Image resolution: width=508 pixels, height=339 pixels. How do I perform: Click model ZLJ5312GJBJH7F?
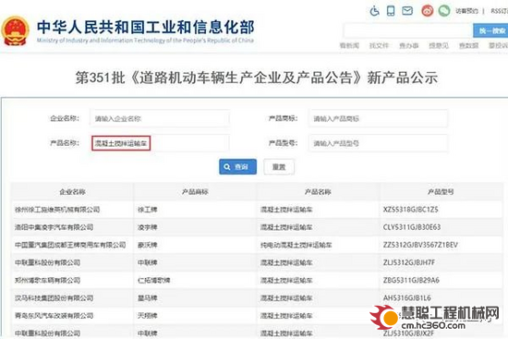[409, 262]
